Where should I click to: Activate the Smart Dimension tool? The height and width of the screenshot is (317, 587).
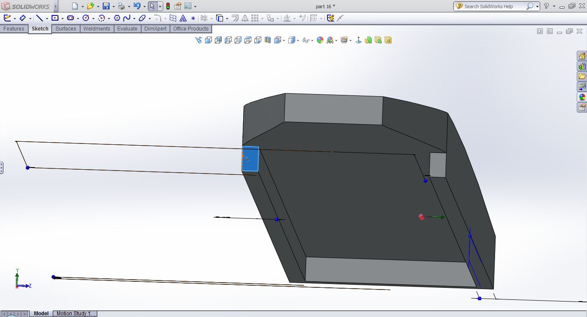[22, 18]
